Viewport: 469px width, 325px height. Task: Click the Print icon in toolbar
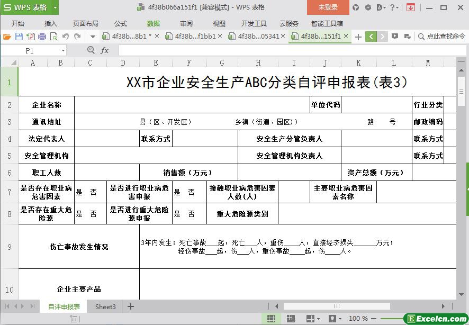pyautogui.click(x=42, y=37)
